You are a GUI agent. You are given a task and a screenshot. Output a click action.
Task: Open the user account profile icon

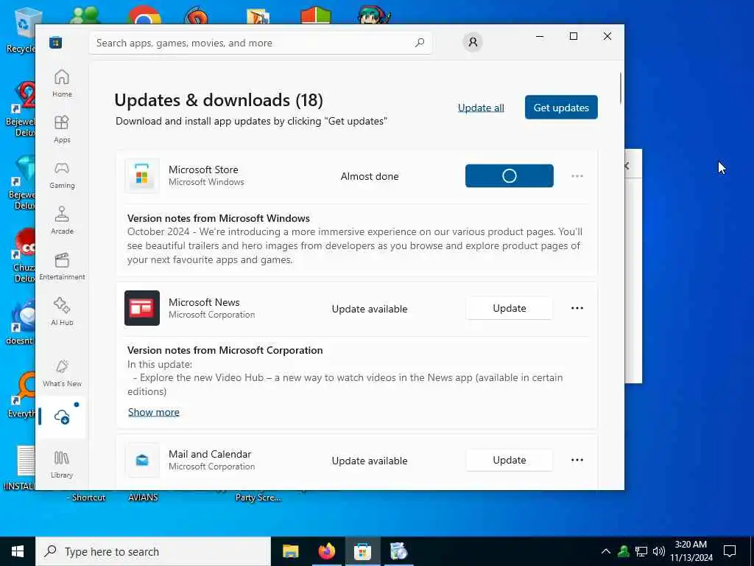pos(473,42)
